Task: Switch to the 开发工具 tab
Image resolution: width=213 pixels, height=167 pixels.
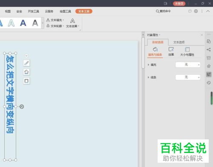Action: [34, 11]
